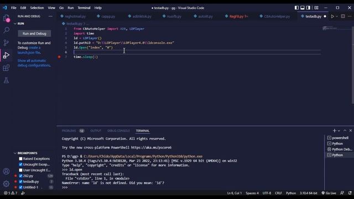Disable the Untitled-1 breakpoint checkbox
The width and height of the screenshot is (354, 199).
tap(21, 187)
